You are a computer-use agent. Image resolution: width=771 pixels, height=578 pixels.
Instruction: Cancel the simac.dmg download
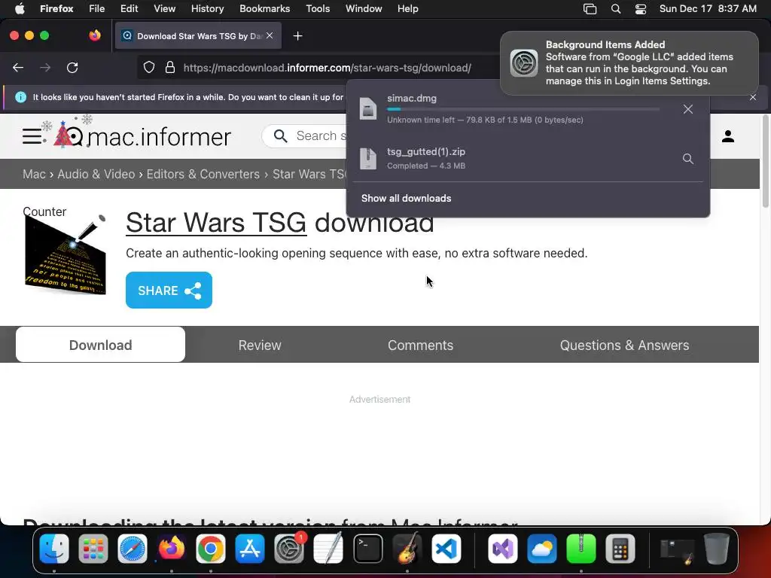688,109
